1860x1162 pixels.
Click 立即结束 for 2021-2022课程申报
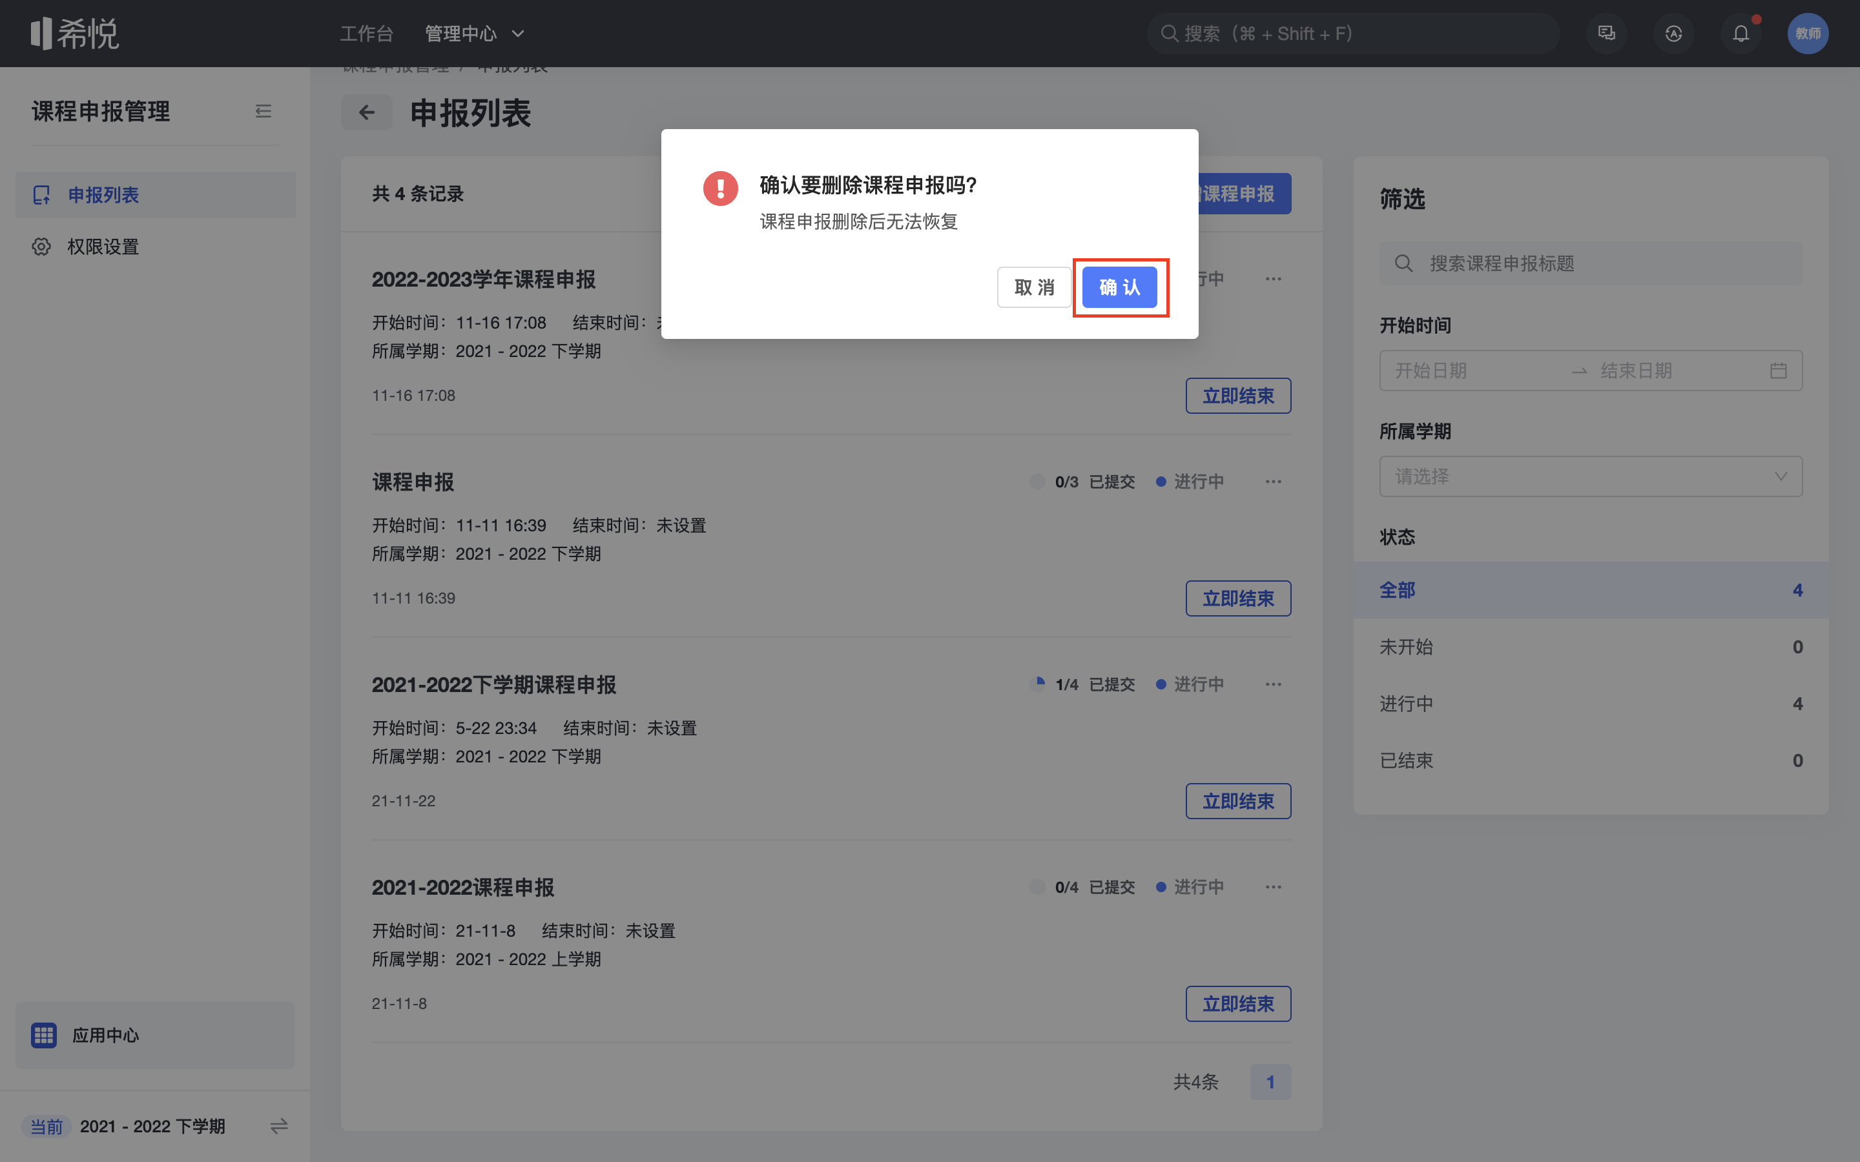[1238, 1004]
